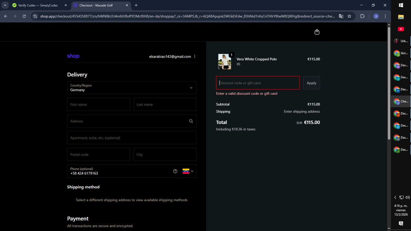Apply the discount code
Viewport: 411px width, 231px height.
312,83
